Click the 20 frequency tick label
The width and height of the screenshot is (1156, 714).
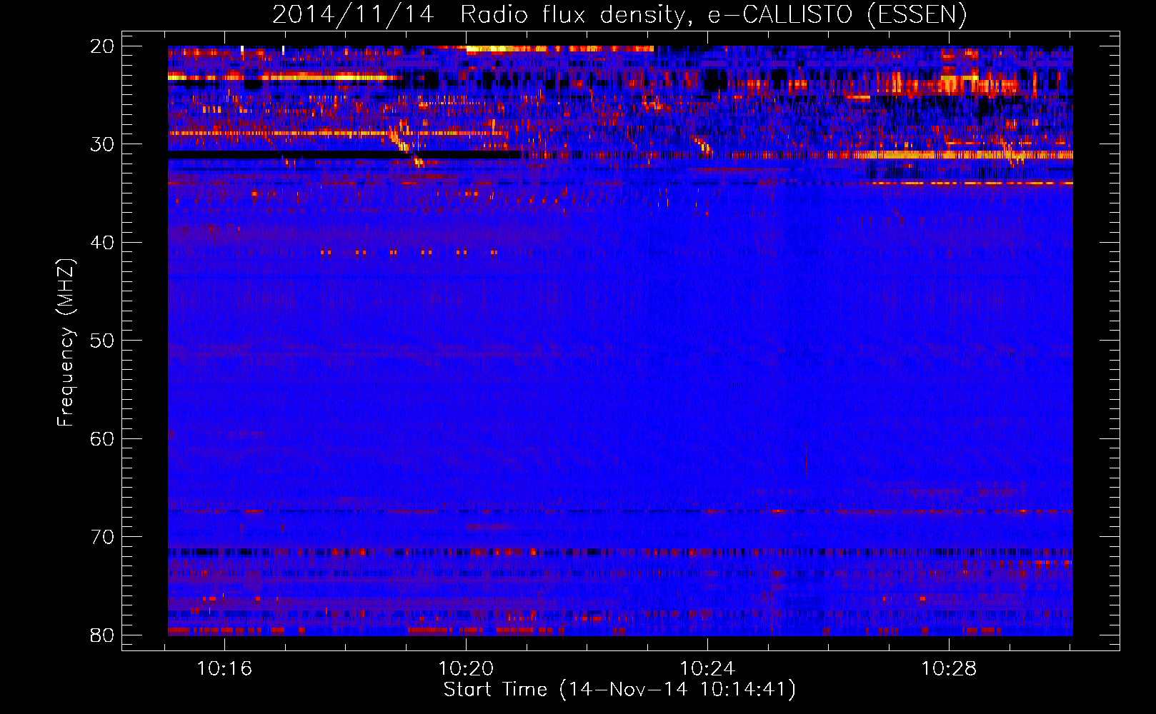coord(102,46)
